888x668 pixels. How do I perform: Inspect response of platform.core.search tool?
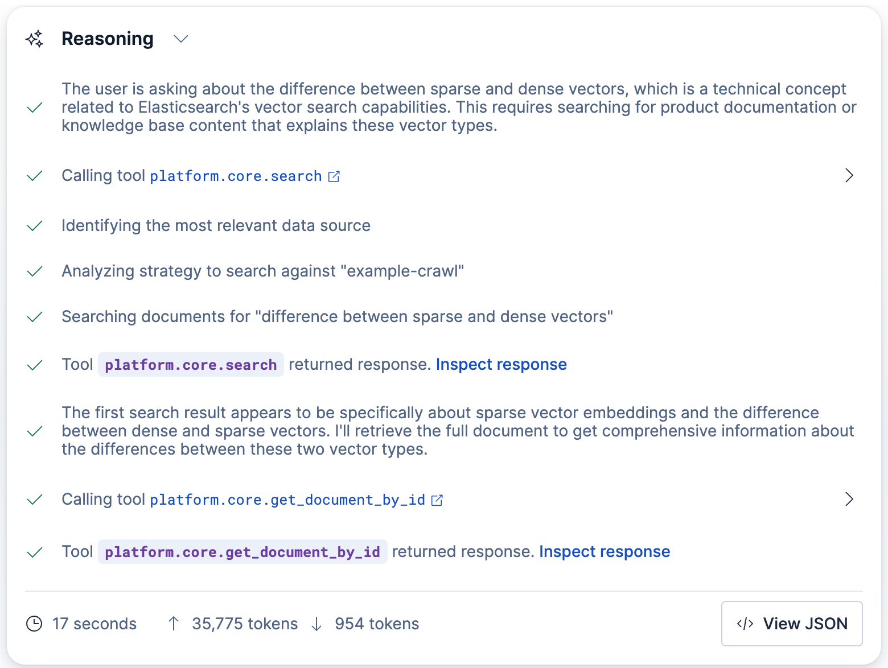coord(501,364)
